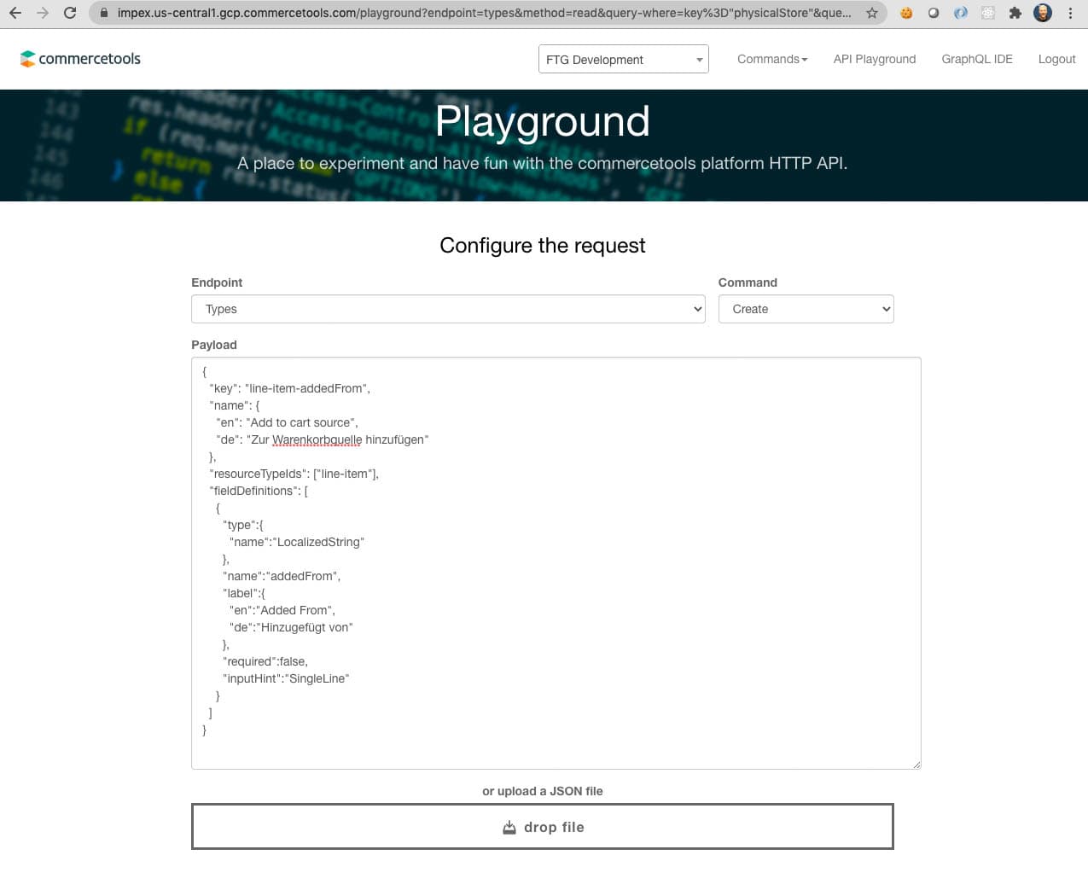Click the "fieldDefinitions" line

point(259,491)
